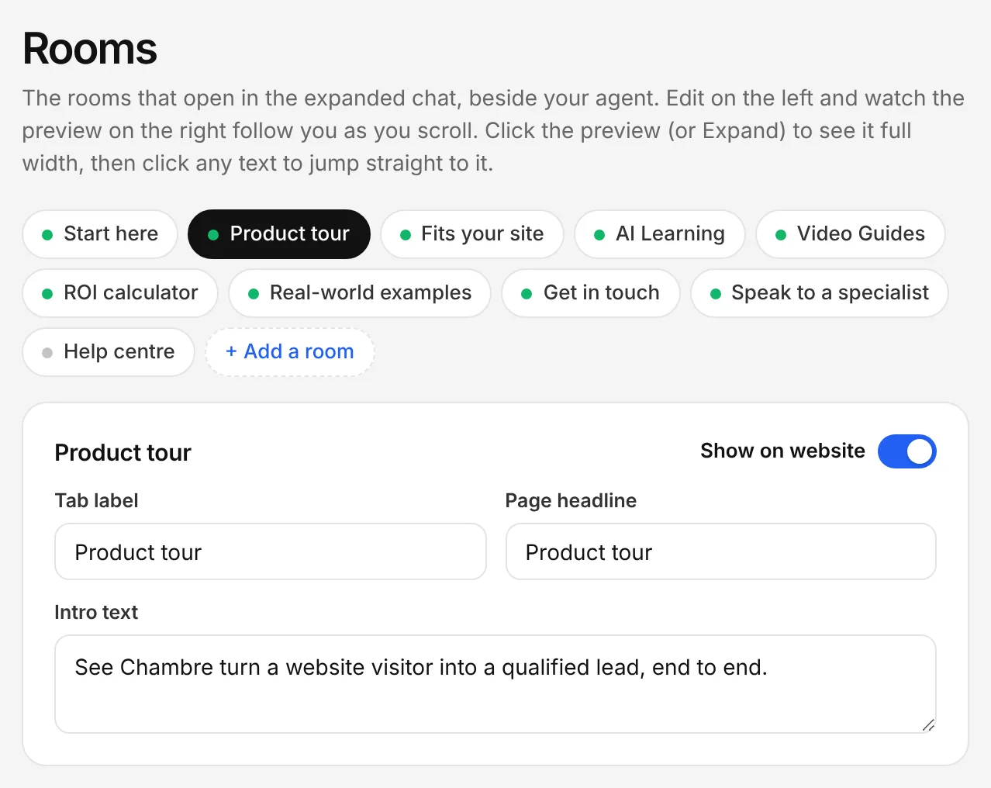
Task: Open the Real-world examples room
Action: 360,293
